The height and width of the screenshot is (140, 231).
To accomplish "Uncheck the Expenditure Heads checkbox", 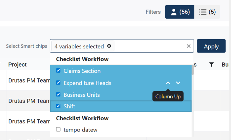I will coord(58,83).
